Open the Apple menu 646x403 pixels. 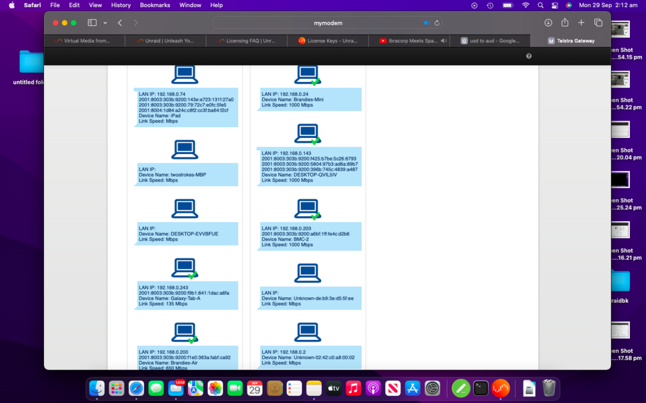12,5
